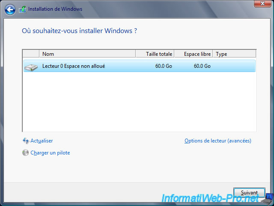Click the Suivant button
This screenshot has height=206, width=274.
tap(249, 193)
